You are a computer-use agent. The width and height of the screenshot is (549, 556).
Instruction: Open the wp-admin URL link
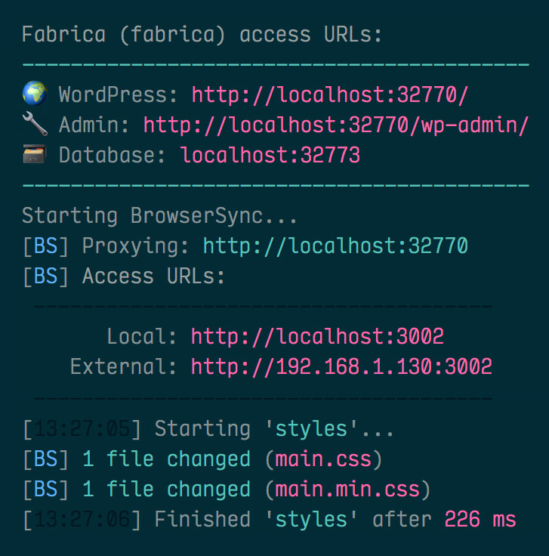(x=336, y=125)
